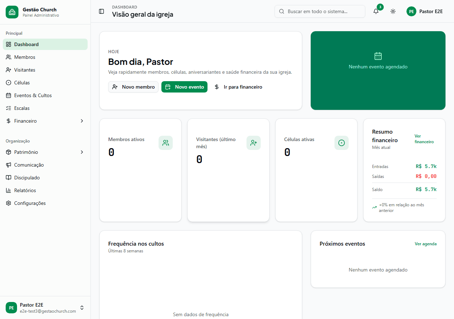Click the Células ativas circle icon

342,143
